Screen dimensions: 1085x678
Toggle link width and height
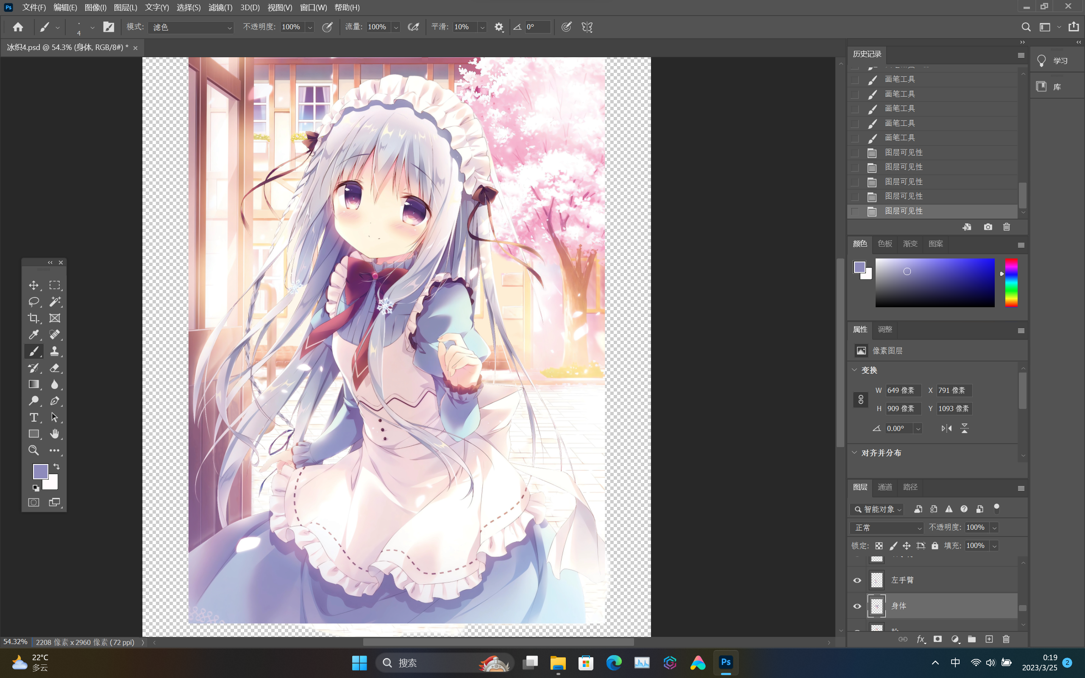(861, 400)
